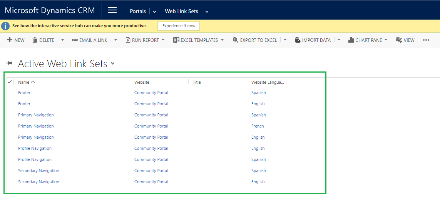Click the Run Report icon
The image size is (440, 199).
point(128,40)
